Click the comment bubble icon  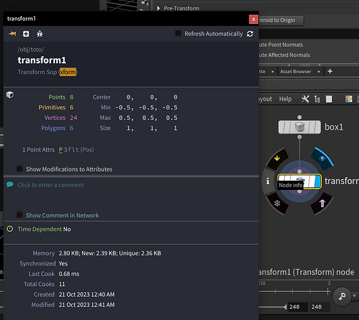point(10,184)
